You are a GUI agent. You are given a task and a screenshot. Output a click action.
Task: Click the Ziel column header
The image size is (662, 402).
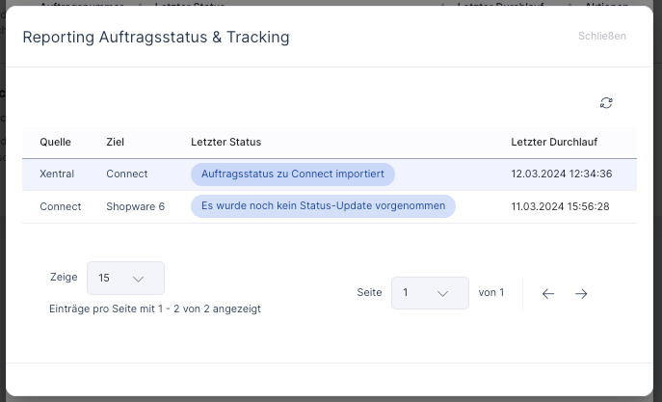(116, 143)
